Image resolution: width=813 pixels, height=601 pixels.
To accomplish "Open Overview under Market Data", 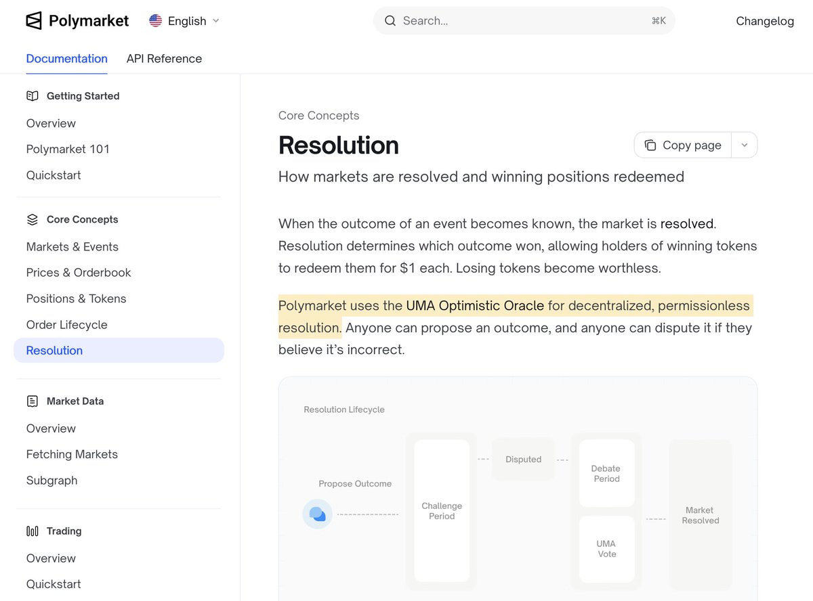I will pyautogui.click(x=51, y=428).
